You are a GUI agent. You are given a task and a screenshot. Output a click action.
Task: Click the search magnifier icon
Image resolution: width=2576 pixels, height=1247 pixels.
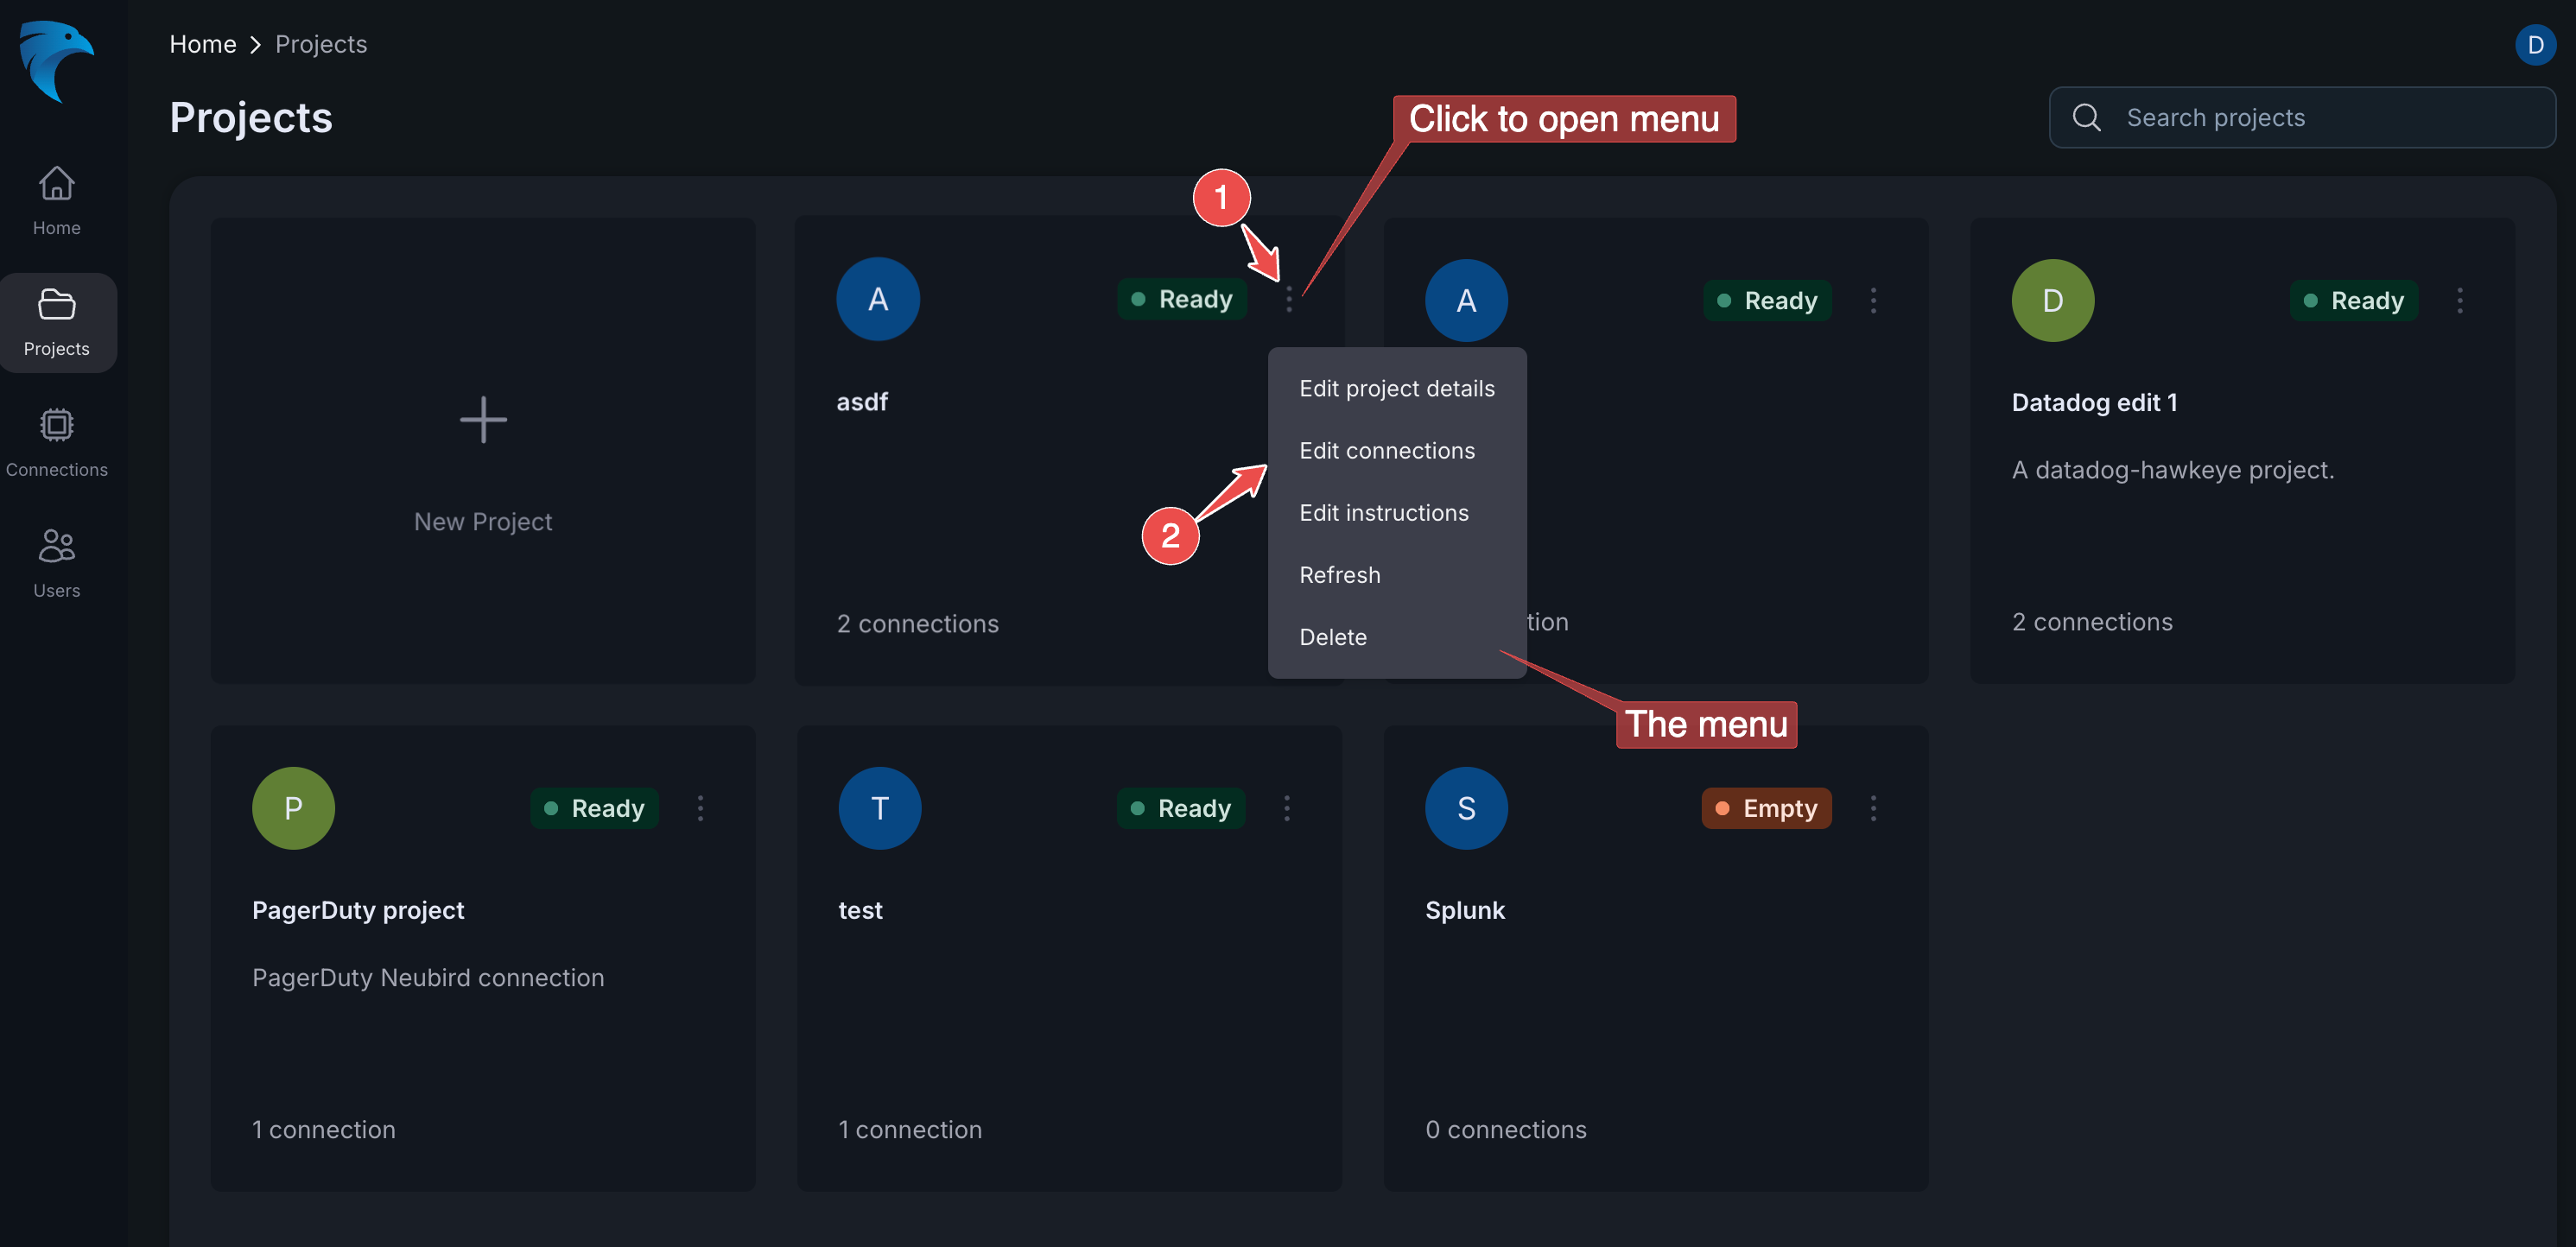point(2086,117)
